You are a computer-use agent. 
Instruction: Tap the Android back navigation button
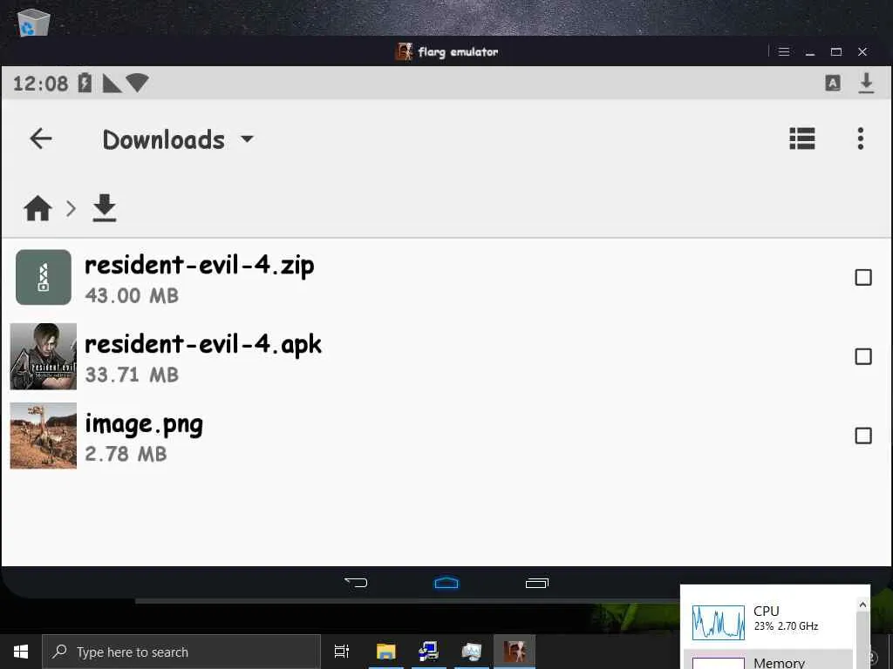click(356, 582)
